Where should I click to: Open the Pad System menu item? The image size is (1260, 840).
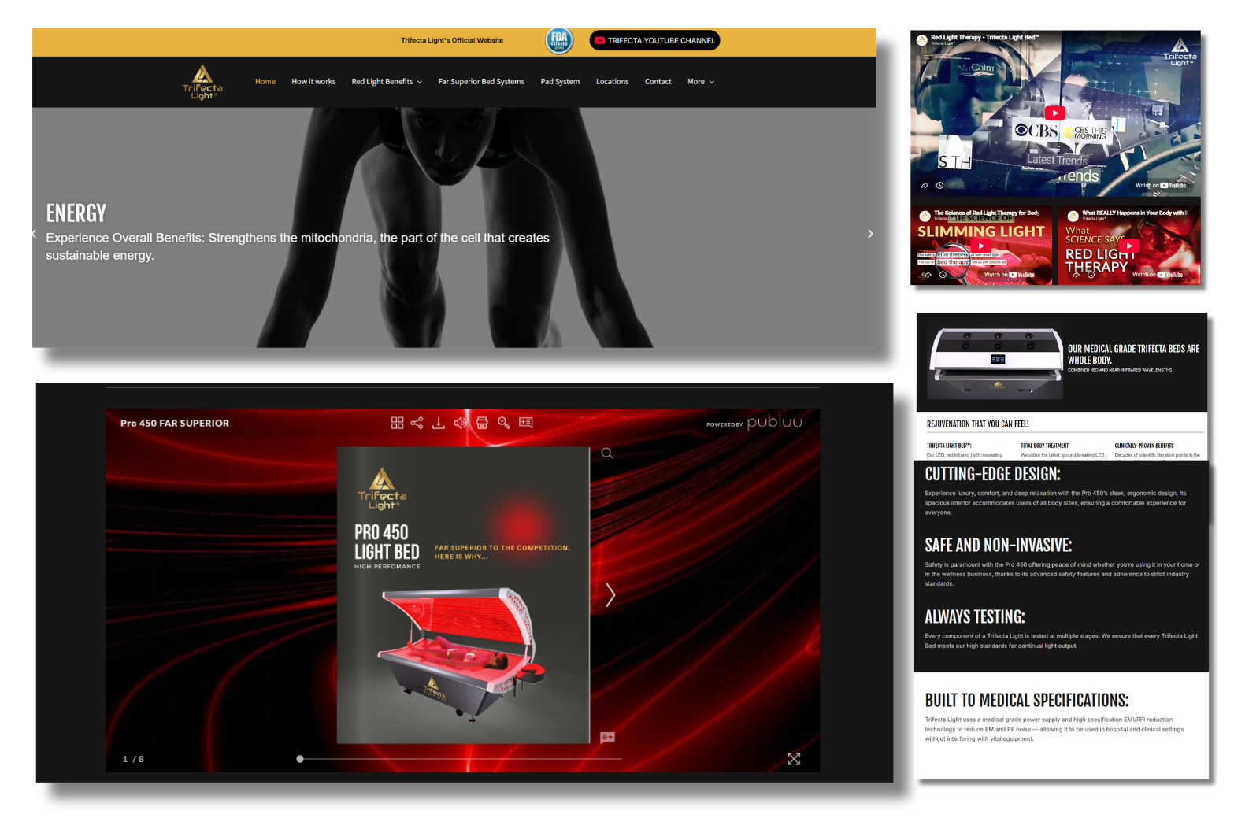560,82
